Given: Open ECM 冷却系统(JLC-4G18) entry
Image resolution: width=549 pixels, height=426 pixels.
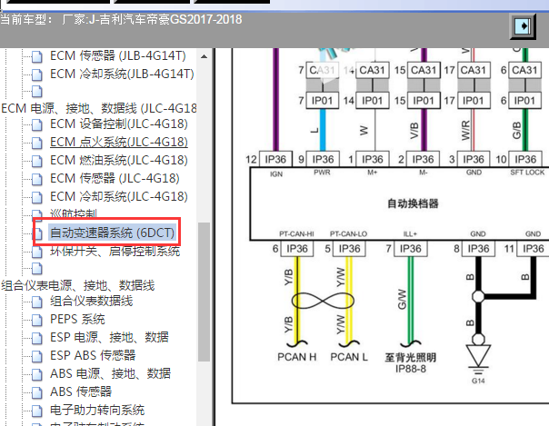Looking at the screenshot, I should tap(119, 196).
